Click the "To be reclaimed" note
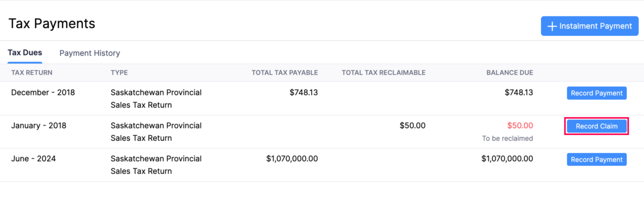The height and width of the screenshot is (200, 644). coord(507,139)
